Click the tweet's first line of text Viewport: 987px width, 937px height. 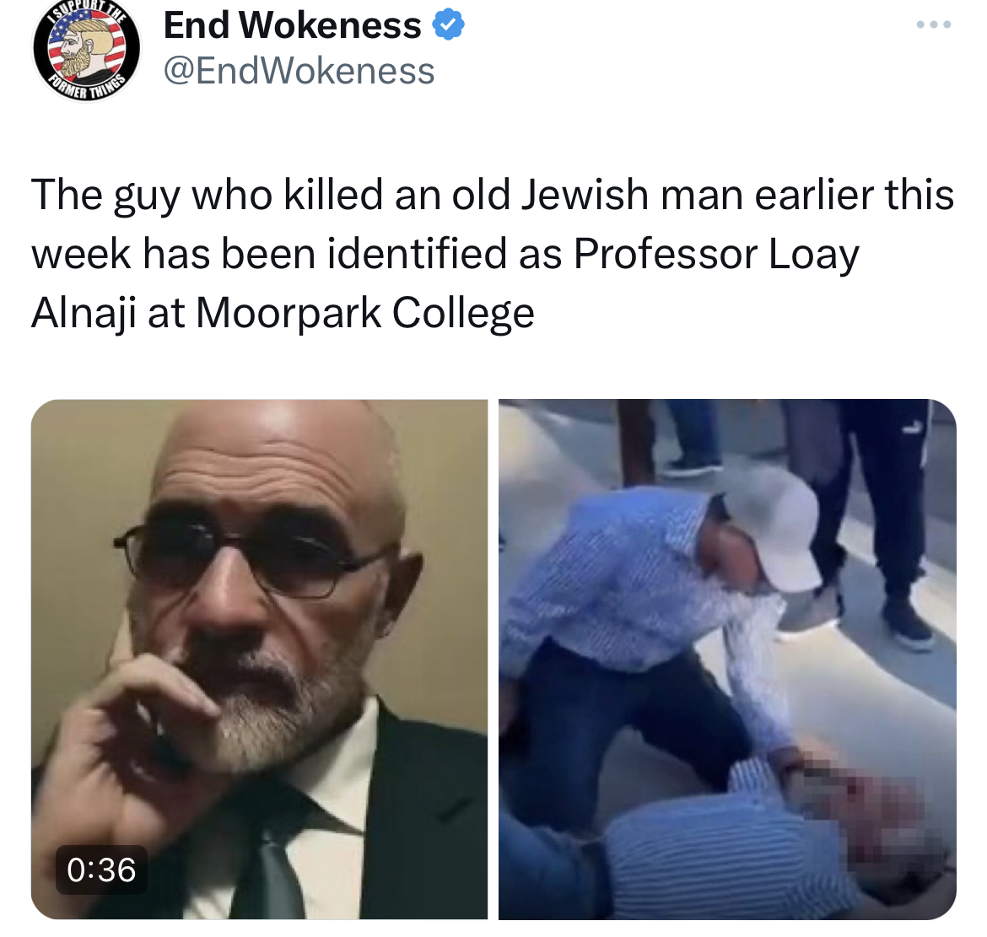[x=493, y=195]
